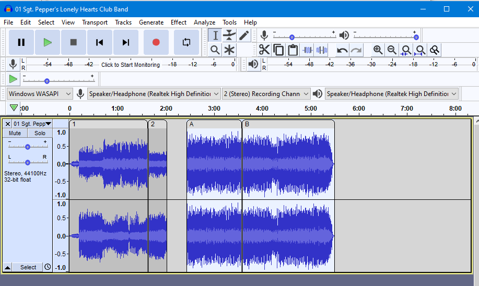Image resolution: width=479 pixels, height=286 pixels.
Task: Open the 2 (Stereo) Recording Channels dropdown
Action: click(x=266, y=94)
